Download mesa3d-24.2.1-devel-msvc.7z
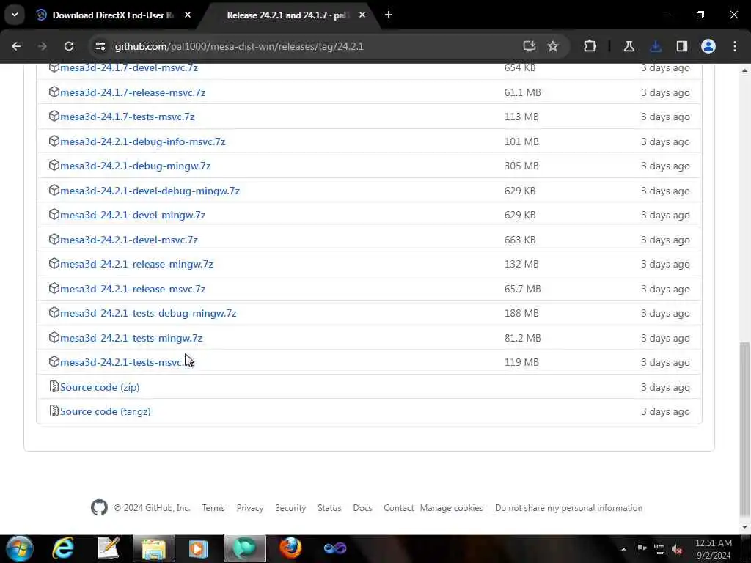Image resolution: width=751 pixels, height=563 pixels. (129, 240)
